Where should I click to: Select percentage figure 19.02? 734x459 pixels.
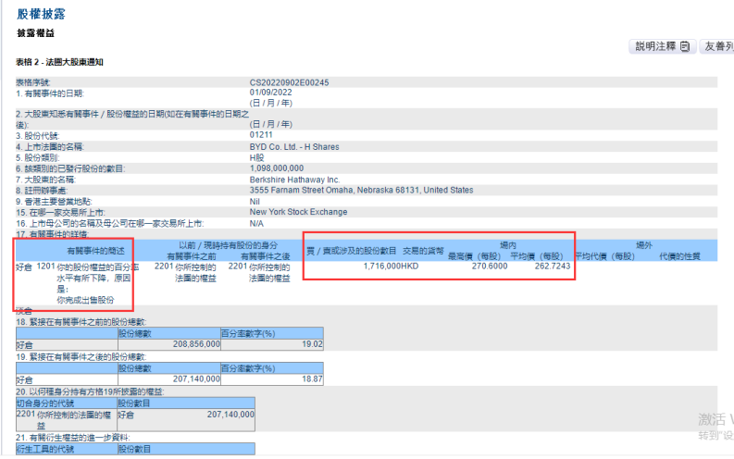312,344
